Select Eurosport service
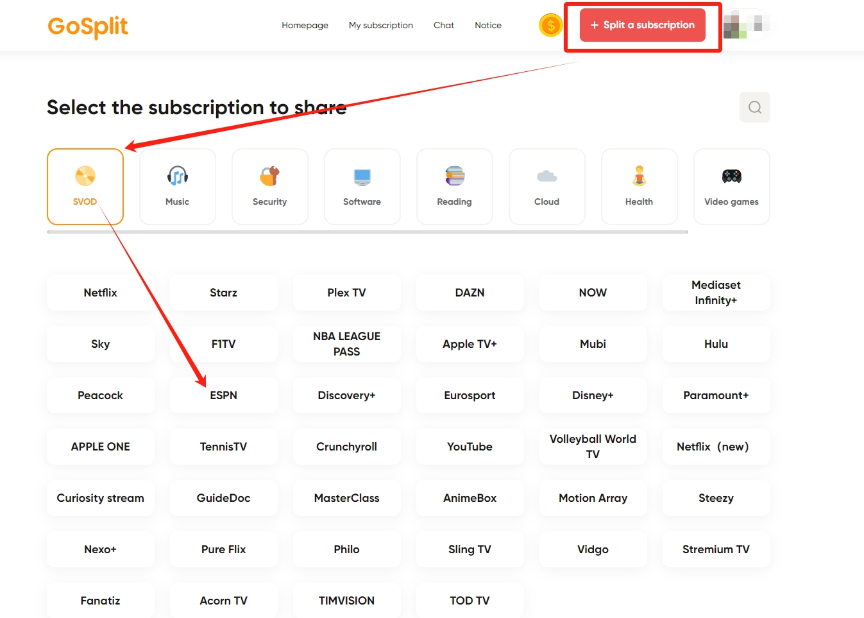This screenshot has width=864, height=618. (x=470, y=395)
